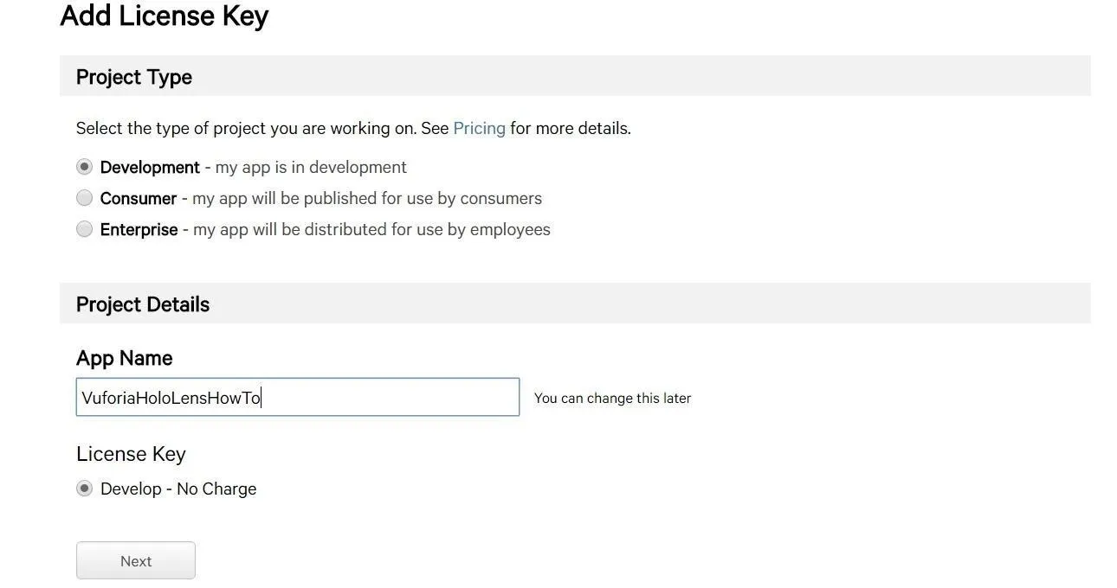Click 'my app is in development' description

(x=311, y=167)
